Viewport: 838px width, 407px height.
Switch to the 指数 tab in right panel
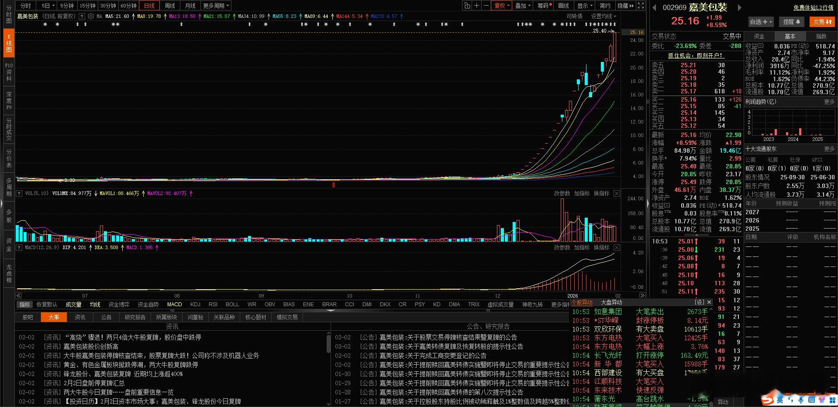821,36
